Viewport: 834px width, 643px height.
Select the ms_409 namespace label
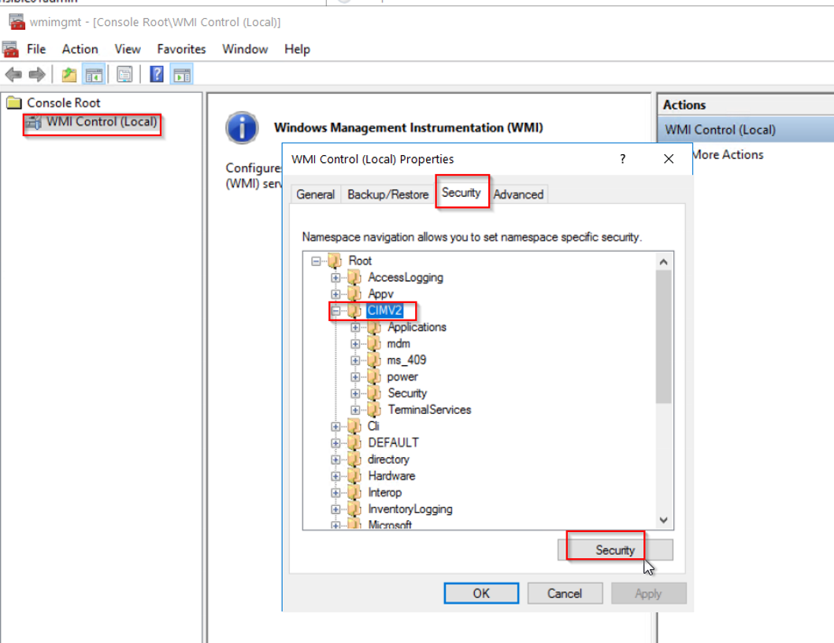pos(406,360)
